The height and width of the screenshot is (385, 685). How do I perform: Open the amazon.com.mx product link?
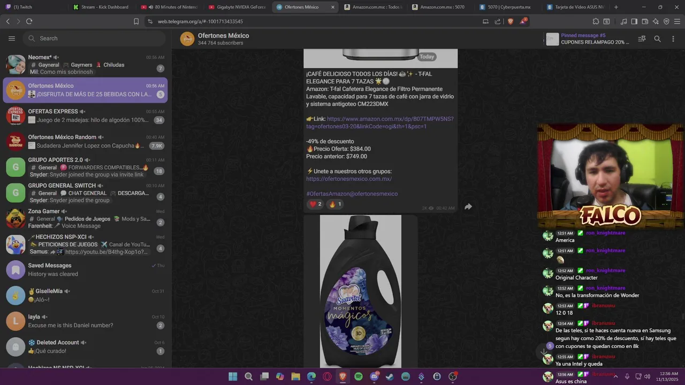coord(380,122)
